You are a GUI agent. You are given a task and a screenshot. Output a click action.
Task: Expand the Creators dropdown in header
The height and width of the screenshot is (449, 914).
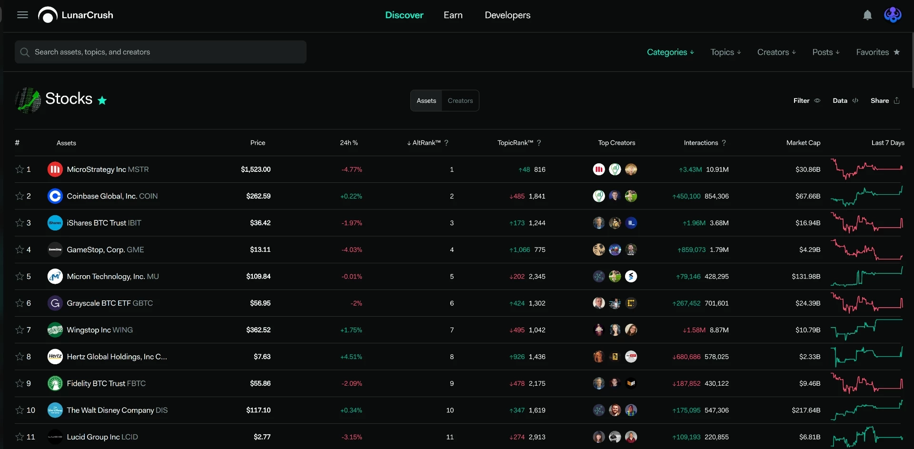point(776,52)
